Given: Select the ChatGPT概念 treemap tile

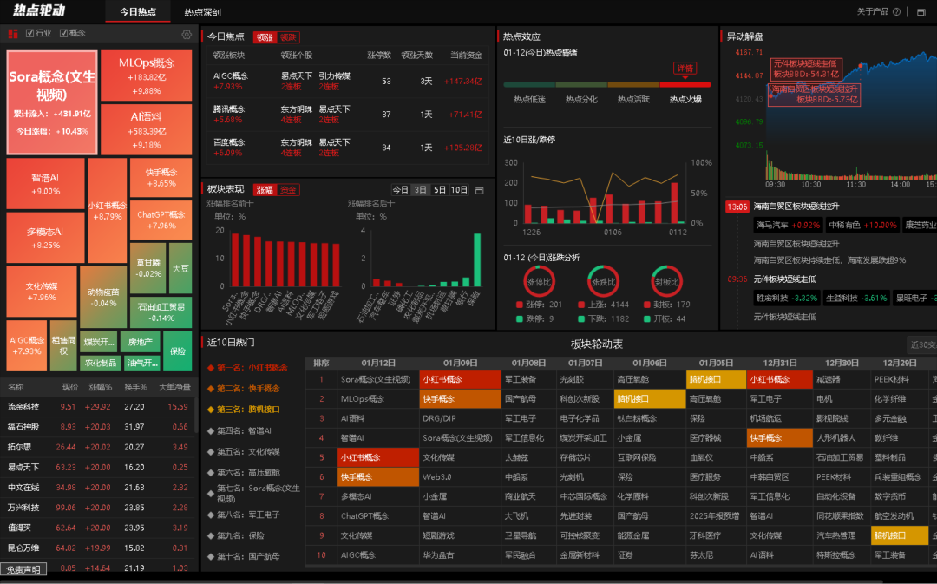Looking at the screenshot, I should coord(161,220).
